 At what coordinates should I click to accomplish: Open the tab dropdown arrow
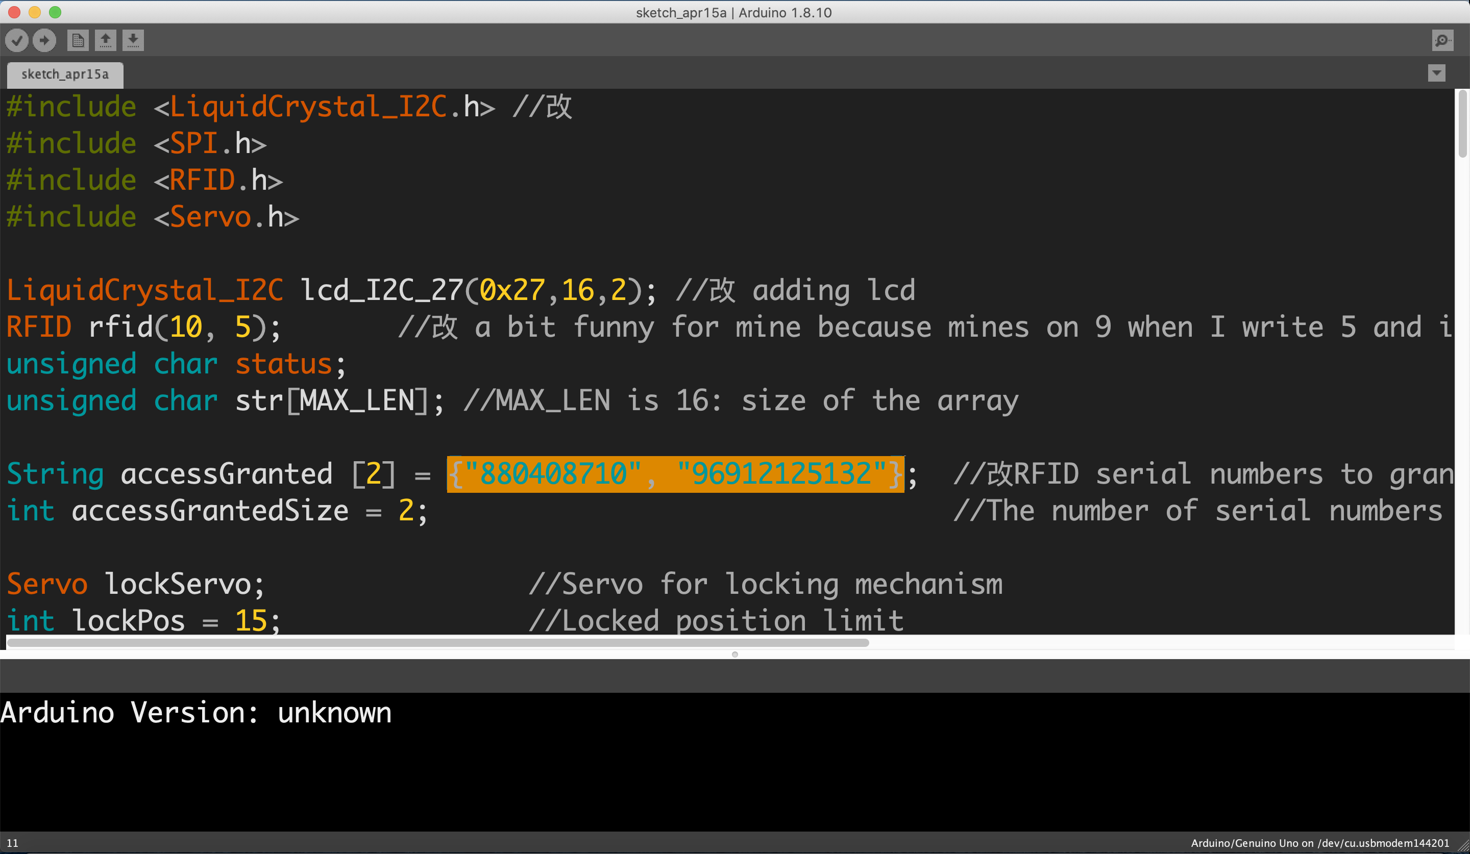(1437, 73)
